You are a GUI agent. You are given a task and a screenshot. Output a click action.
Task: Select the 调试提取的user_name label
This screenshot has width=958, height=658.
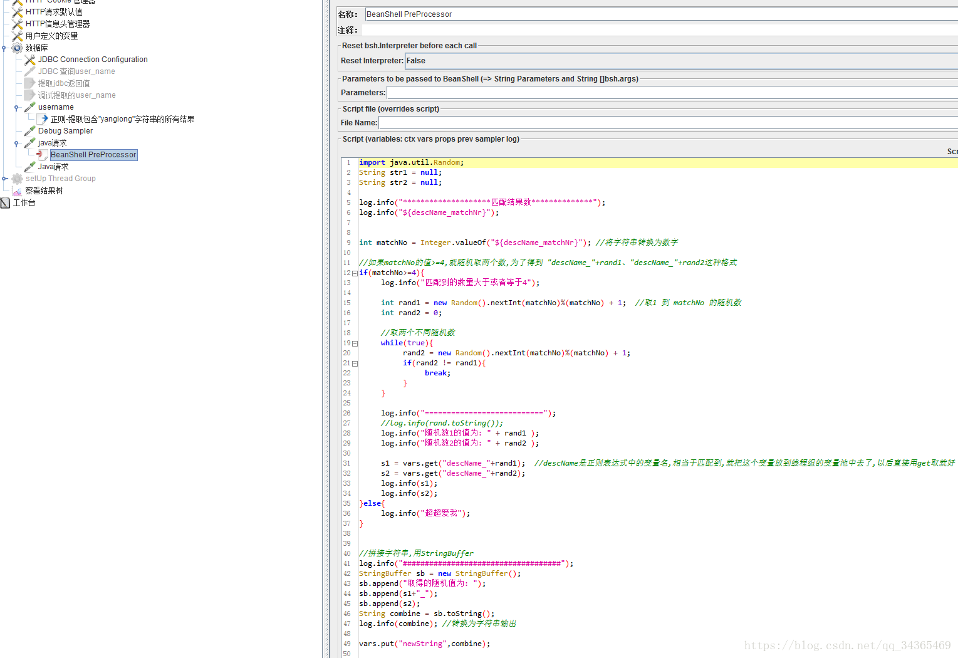[77, 95]
